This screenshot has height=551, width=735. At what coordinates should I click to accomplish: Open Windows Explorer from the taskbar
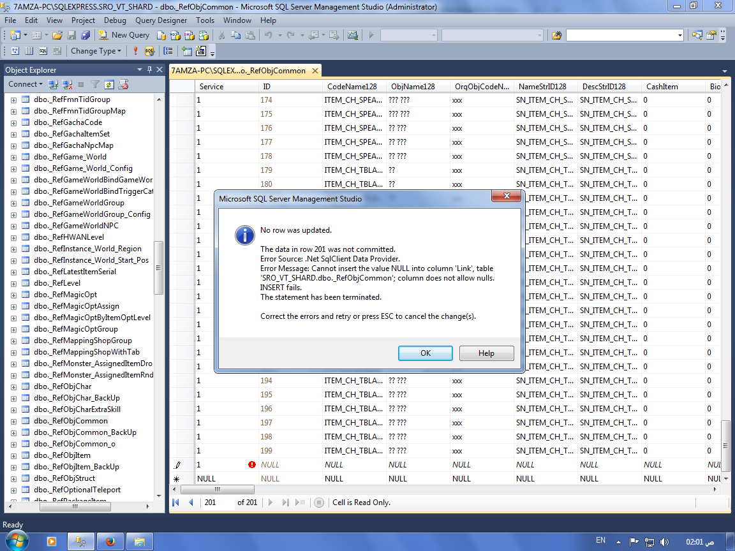140,541
